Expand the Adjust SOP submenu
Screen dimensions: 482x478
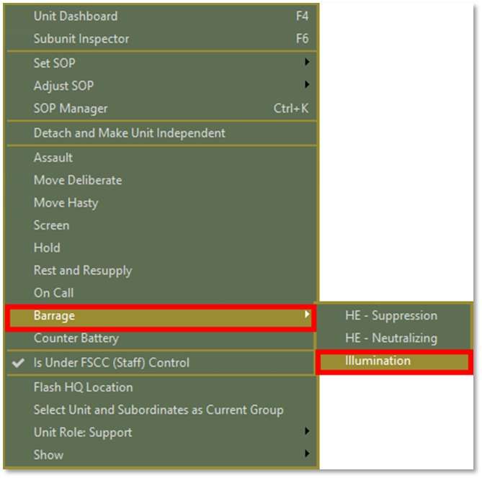coord(63,86)
